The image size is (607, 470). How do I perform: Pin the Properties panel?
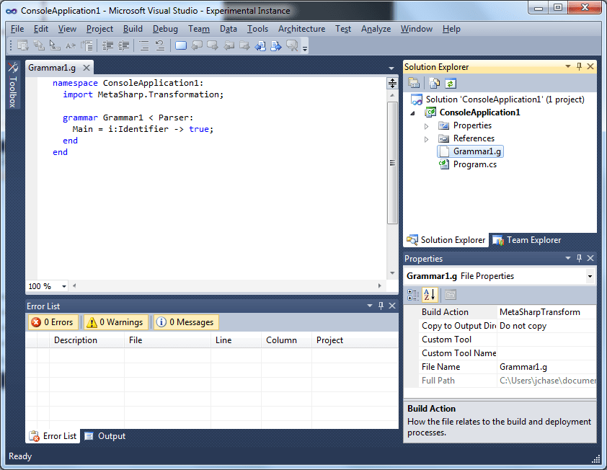point(579,258)
